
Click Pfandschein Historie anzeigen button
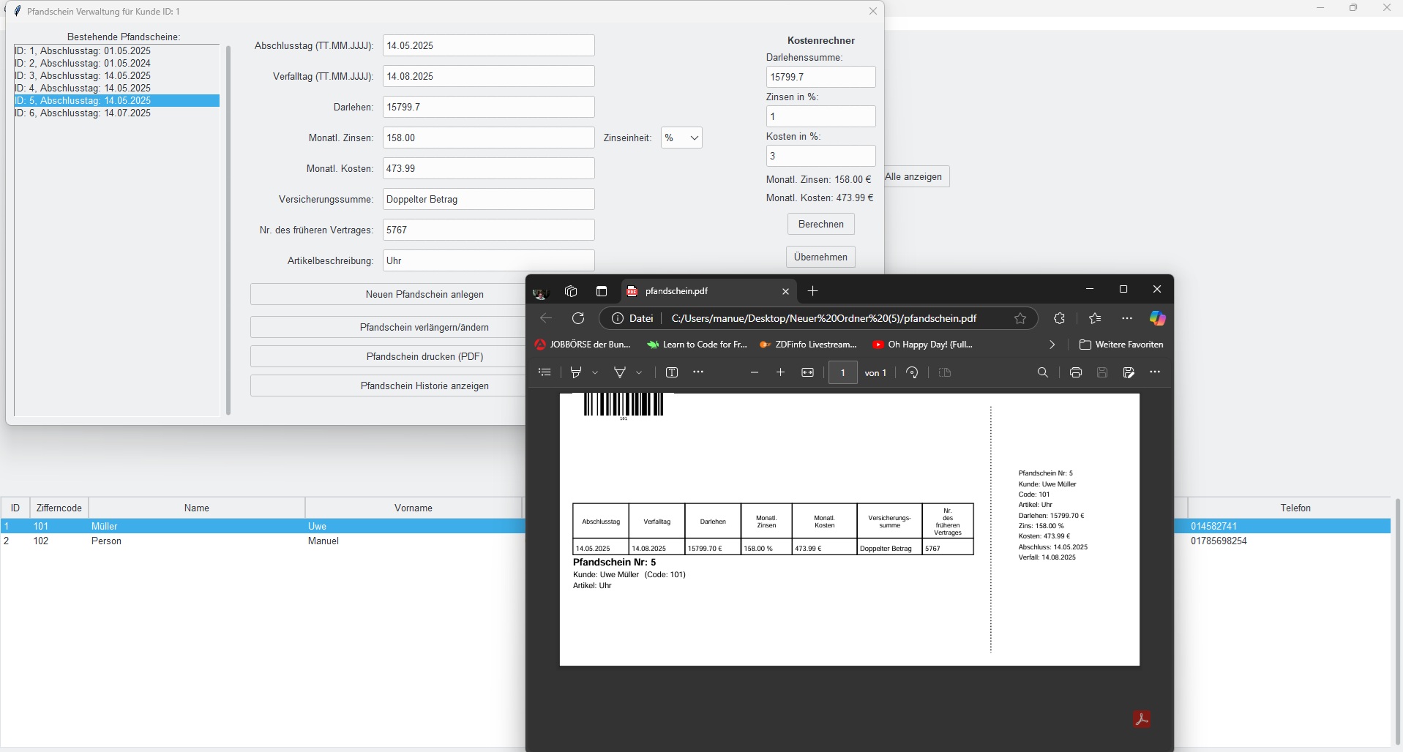[388, 386]
